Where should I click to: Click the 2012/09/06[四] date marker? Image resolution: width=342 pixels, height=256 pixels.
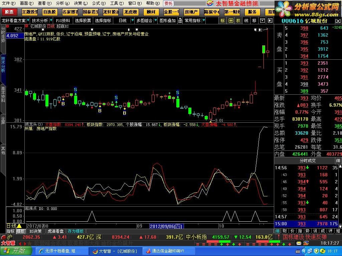166,226
